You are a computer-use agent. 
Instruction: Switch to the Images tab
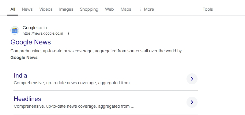coord(66,9)
